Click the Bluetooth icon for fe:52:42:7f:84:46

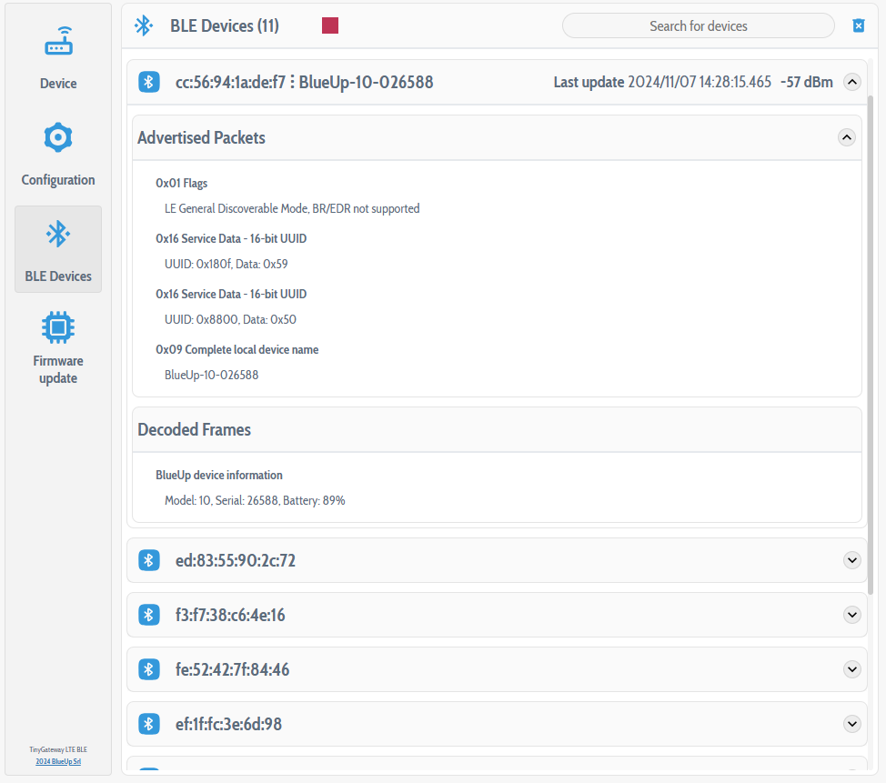(x=149, y=669)
